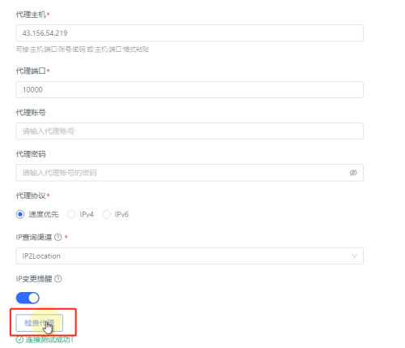This screenshot has width=405, height=348.
Task: Click the 代理端口 field label
Action: click(31, 71)
